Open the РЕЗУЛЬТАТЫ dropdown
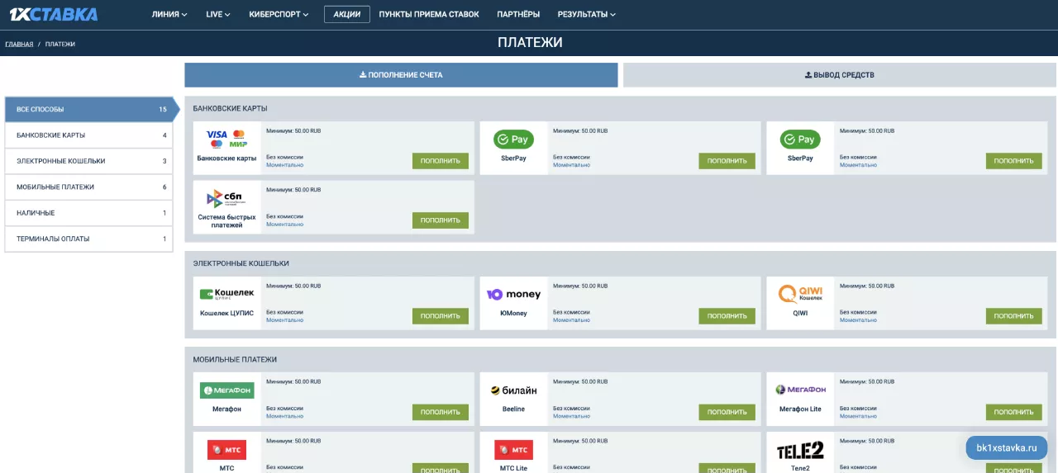Screen dimensions: 1058x473 pos(587,14)
